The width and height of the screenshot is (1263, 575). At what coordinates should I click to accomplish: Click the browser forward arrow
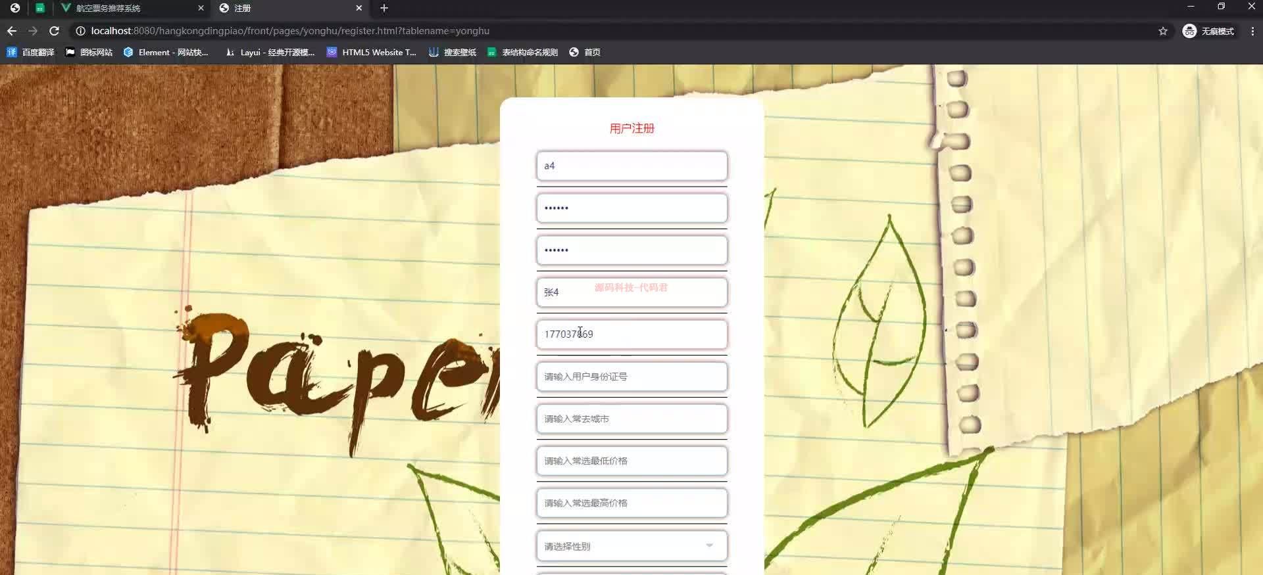33,31
